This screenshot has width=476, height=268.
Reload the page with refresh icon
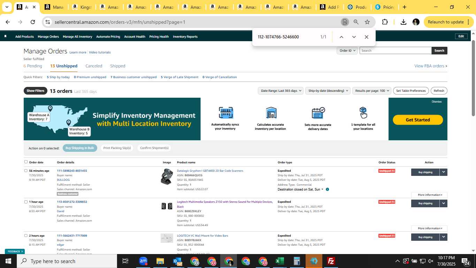tap(33, 22)
